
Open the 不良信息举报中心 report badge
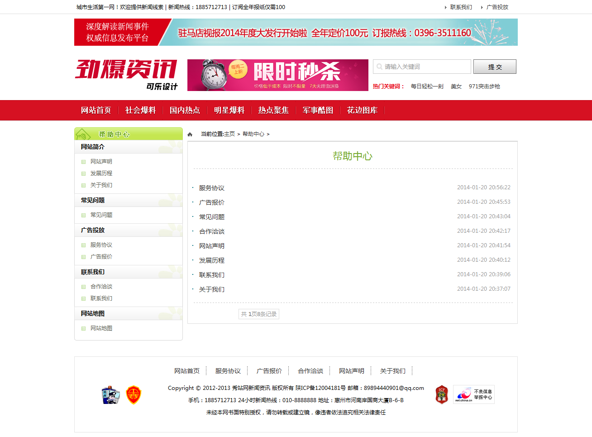pyautogui.click(x=473, y=394)
